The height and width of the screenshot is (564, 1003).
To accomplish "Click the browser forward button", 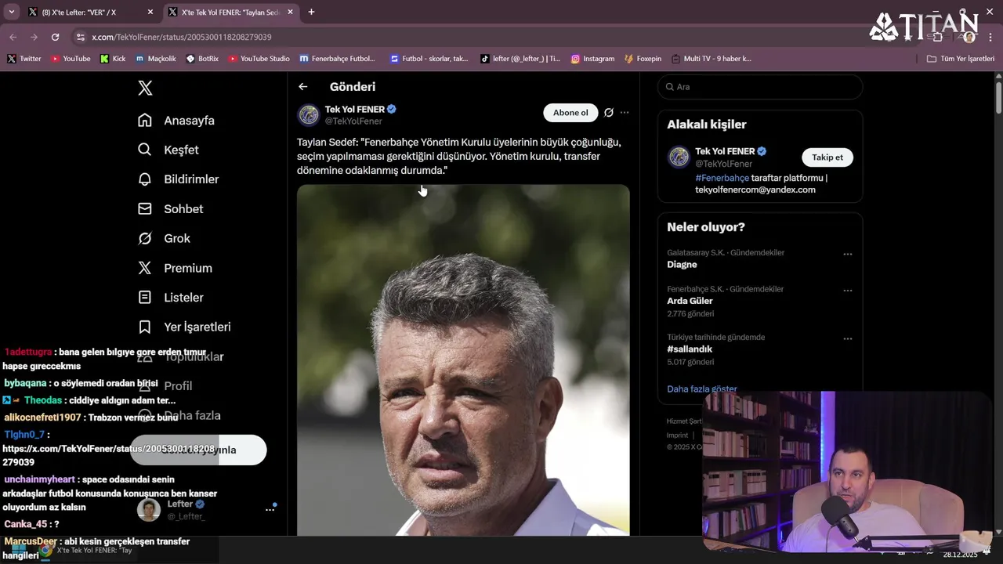I will point(34,37).
